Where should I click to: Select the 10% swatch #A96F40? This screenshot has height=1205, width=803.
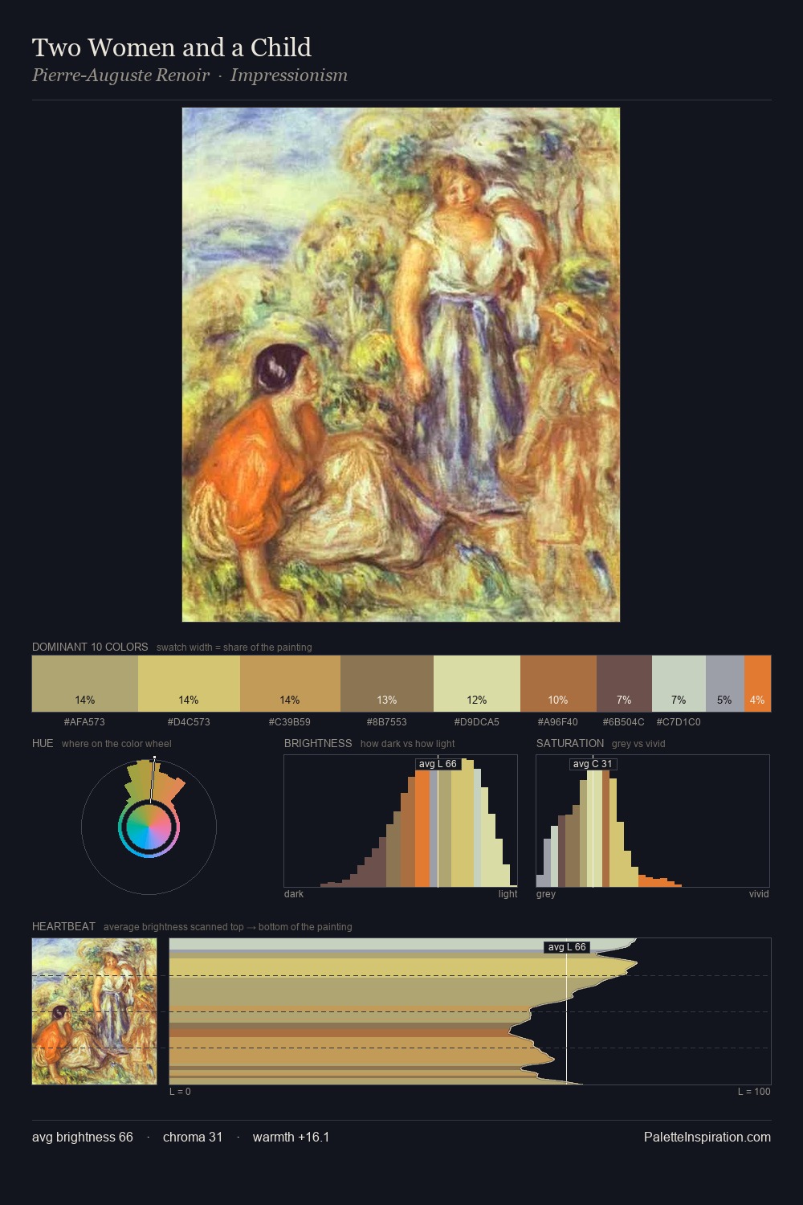[558, 684]
